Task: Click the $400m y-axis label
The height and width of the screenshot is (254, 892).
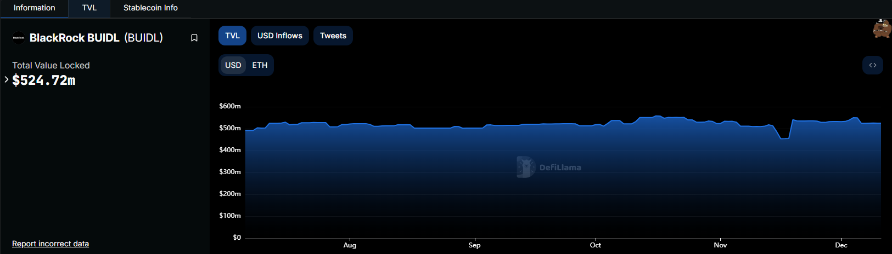Action: (x=230, y=150)
